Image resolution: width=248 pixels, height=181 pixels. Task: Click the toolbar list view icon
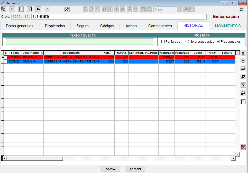pos(143,9)
